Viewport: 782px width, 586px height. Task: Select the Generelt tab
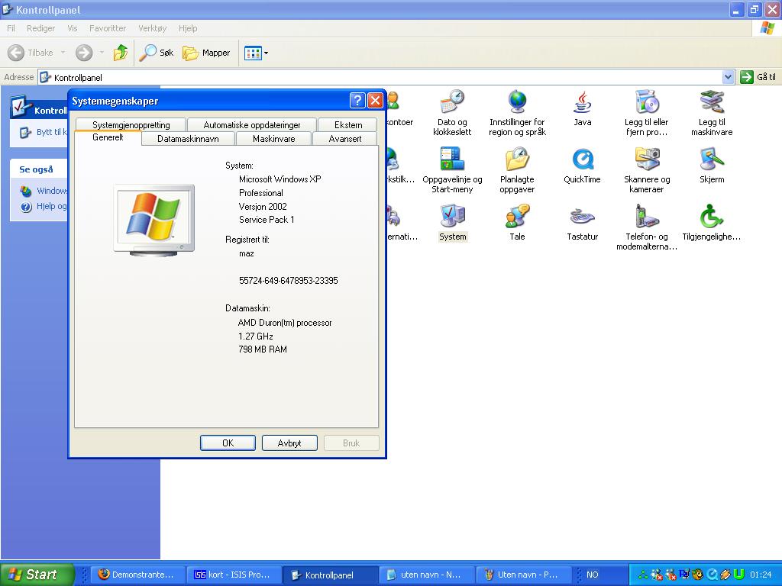pyautogui.click(x=108, y=137)
